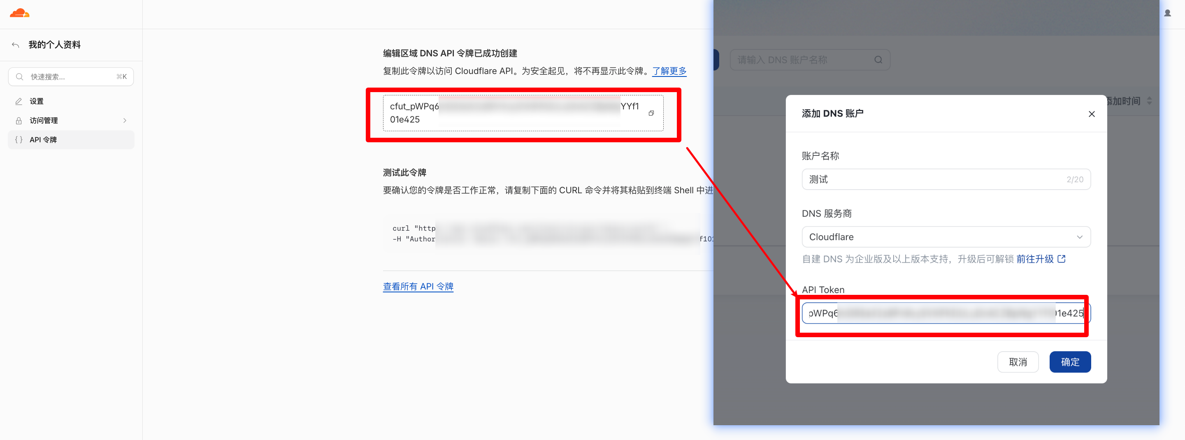Click the curl command code block
The width and height of the screenshot is (1185, 440).
(x=548, y=234)
